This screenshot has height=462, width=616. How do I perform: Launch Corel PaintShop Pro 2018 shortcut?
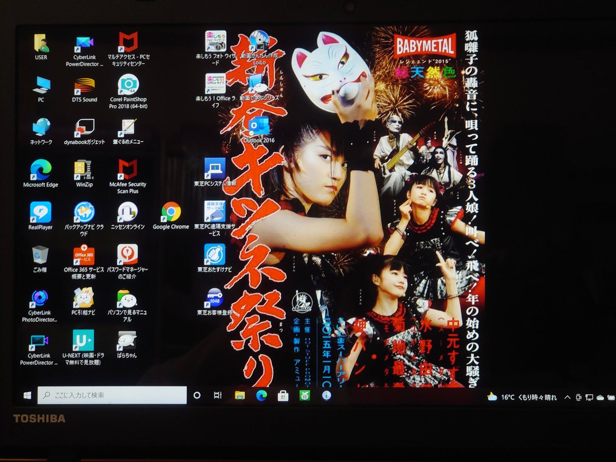tap(128, 92)
